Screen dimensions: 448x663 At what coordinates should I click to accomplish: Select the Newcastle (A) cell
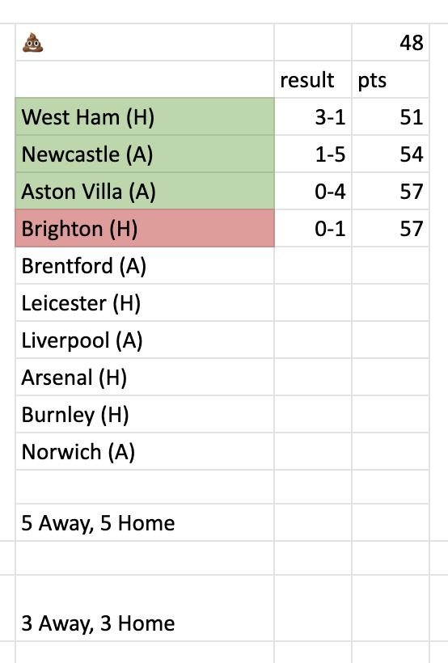145,154
